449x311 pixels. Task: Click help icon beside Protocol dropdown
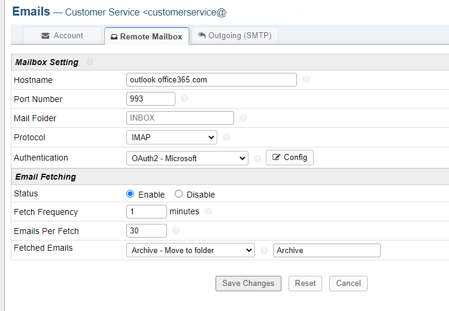[226, 137]
